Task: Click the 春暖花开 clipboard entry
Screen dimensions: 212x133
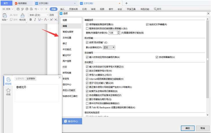Action: [37, 93]
